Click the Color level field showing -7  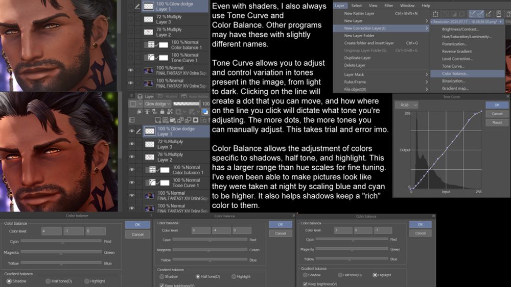[x=383, y=230]
